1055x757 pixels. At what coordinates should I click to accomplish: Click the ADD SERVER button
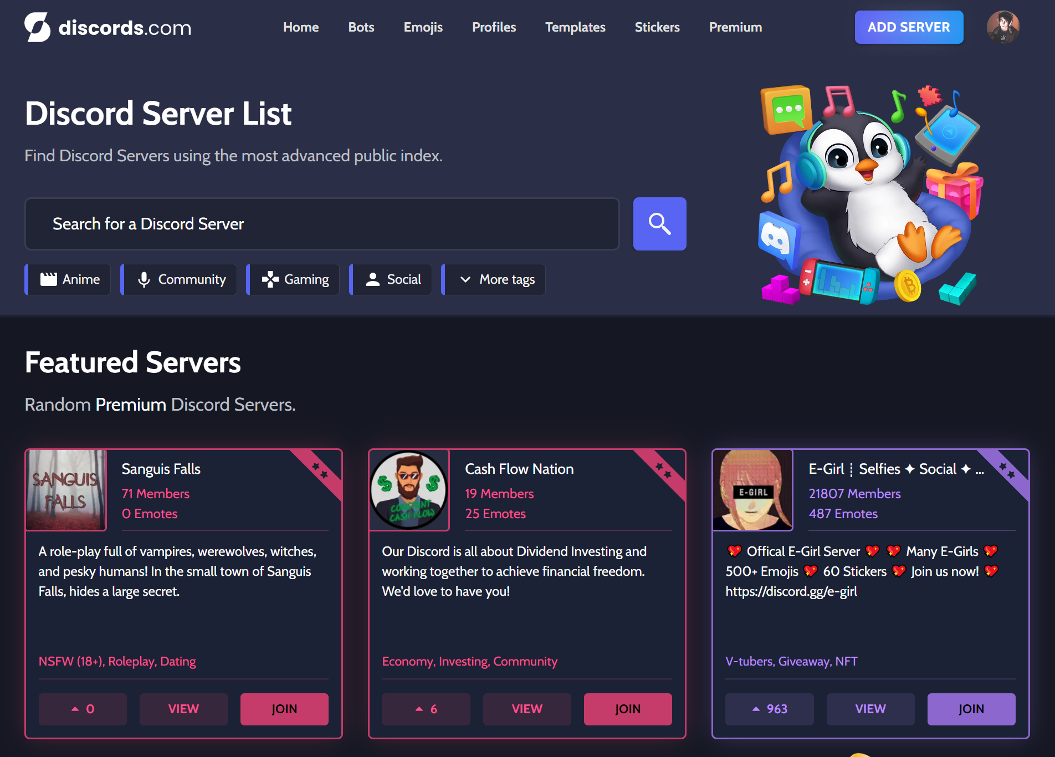909,27
